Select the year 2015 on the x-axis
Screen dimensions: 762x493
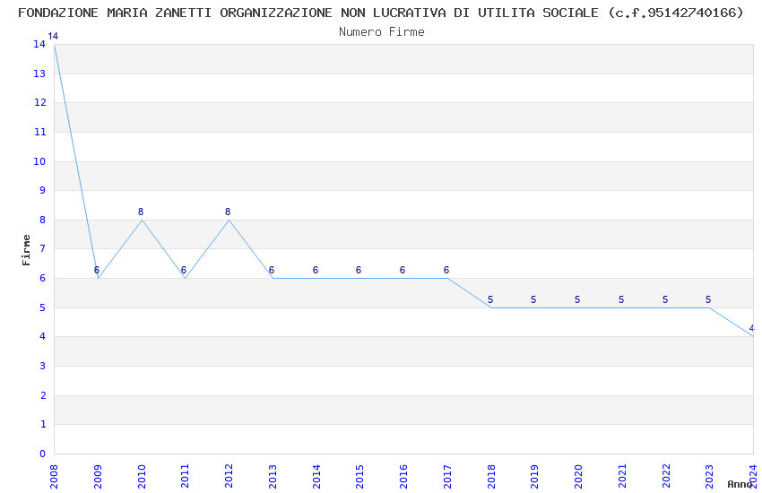coord(360,476)
